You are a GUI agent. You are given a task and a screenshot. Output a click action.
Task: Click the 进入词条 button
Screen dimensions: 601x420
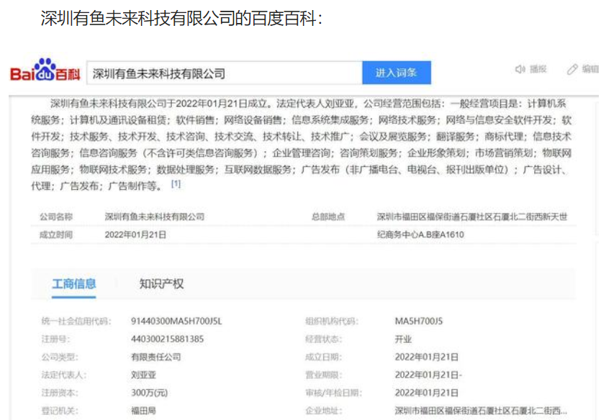[397, 73]
